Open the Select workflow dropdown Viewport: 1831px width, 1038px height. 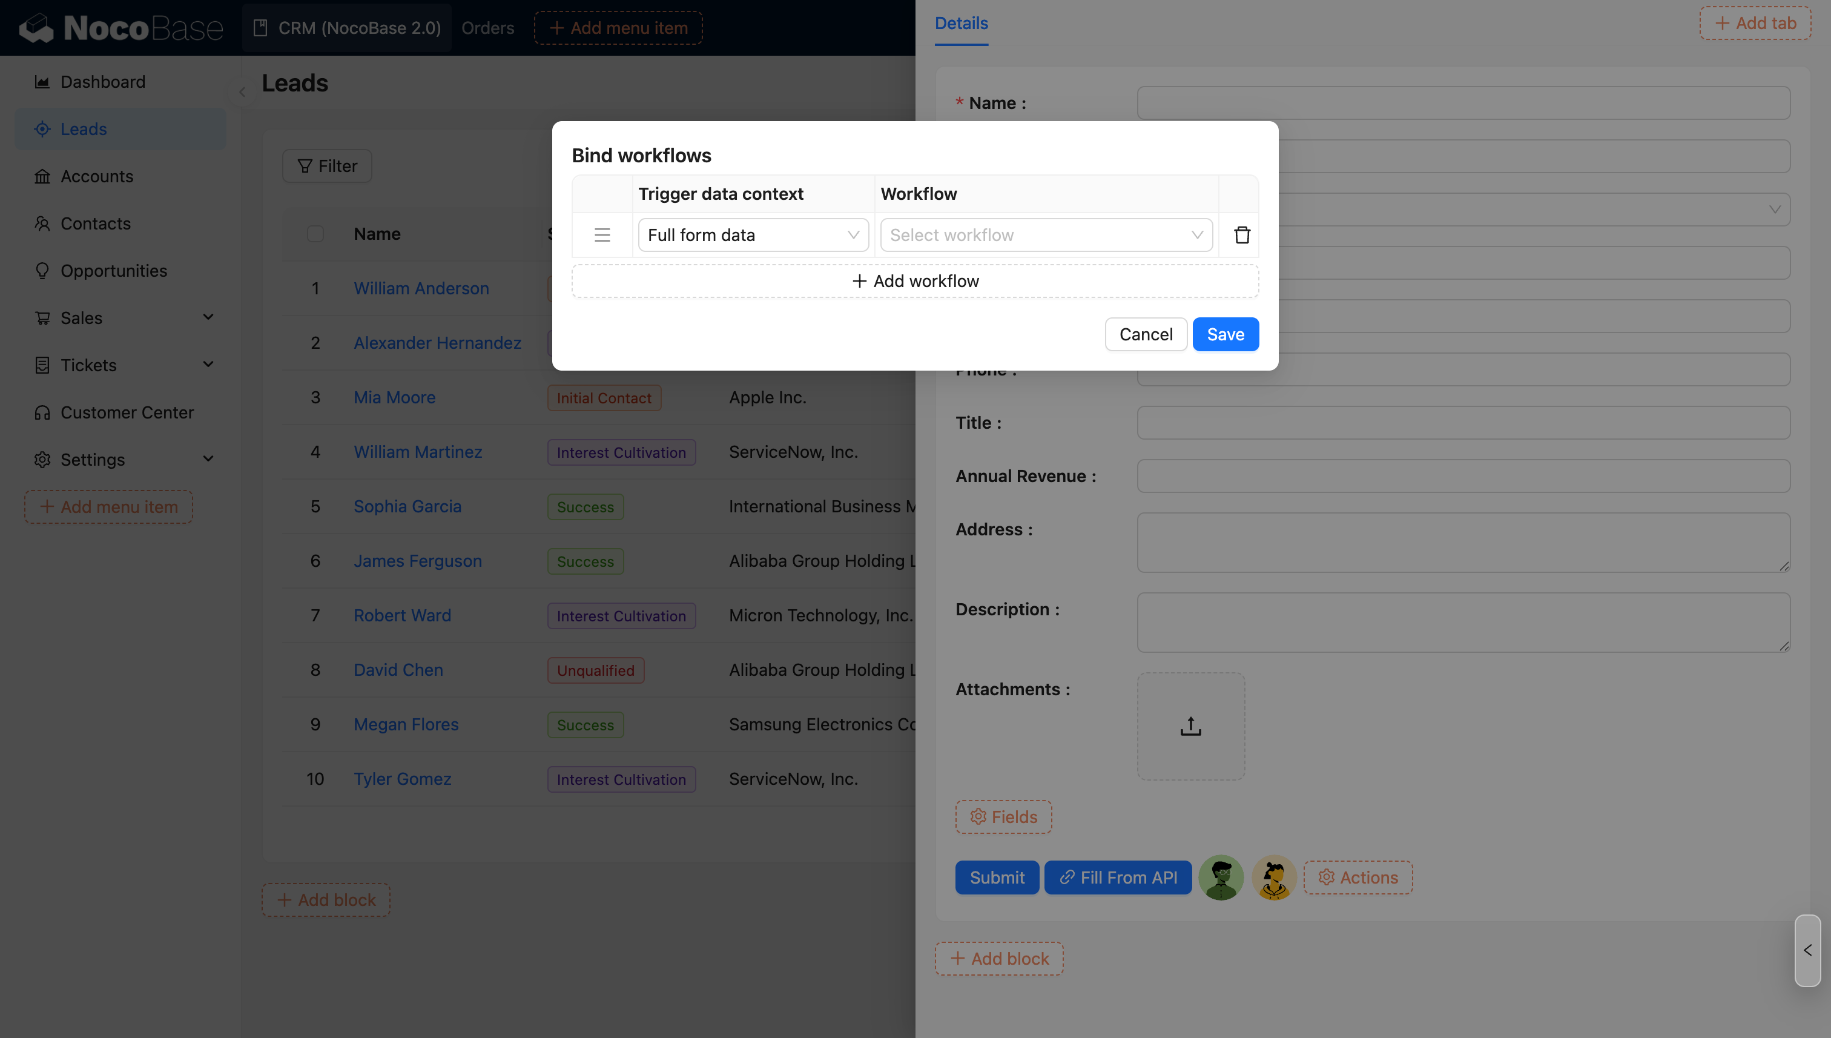click(1046, 235)
